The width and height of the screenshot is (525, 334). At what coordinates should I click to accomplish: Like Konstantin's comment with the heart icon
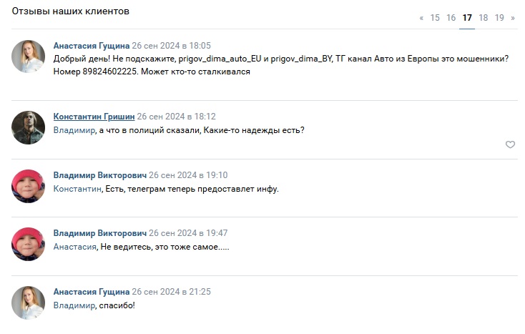(510, 144)
